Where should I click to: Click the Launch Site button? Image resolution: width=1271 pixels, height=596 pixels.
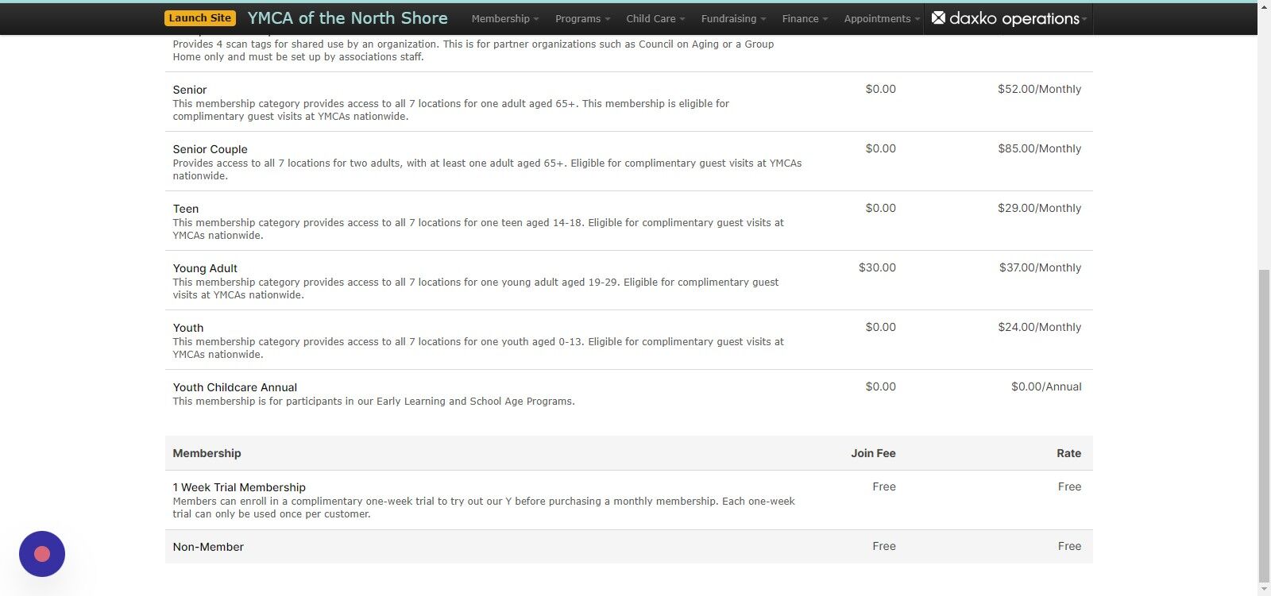click(x=200, y=18)
